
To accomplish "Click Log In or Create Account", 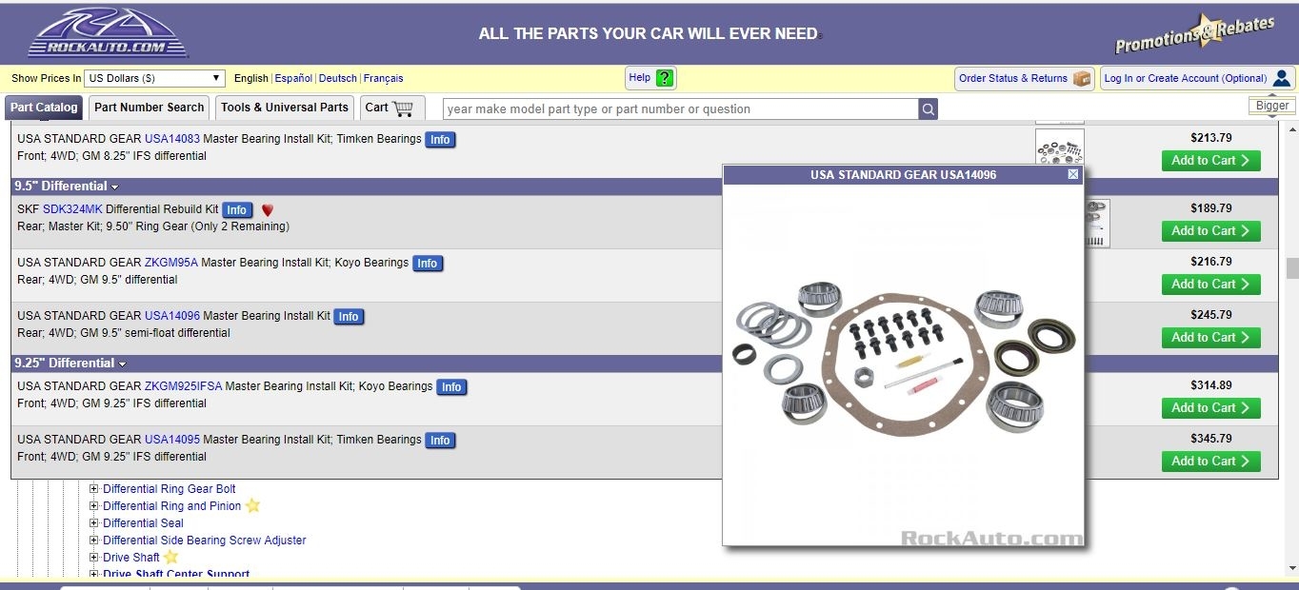I will [1197, 78].
